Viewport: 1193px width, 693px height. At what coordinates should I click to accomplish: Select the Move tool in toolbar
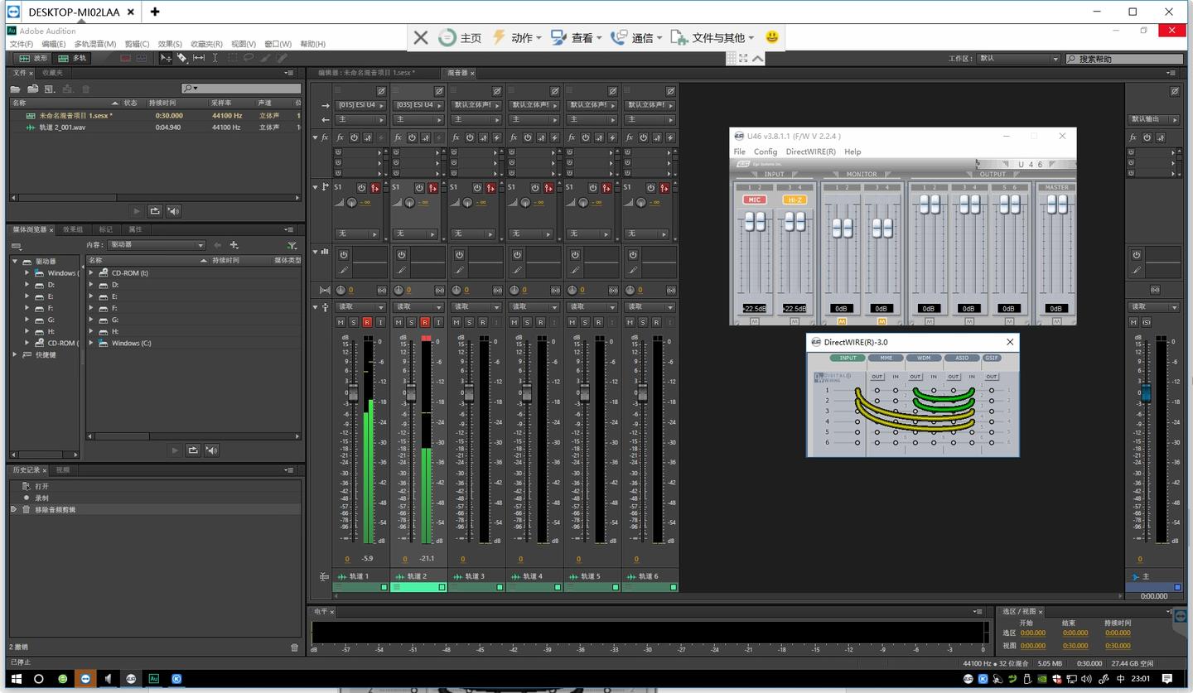[166, 58]
